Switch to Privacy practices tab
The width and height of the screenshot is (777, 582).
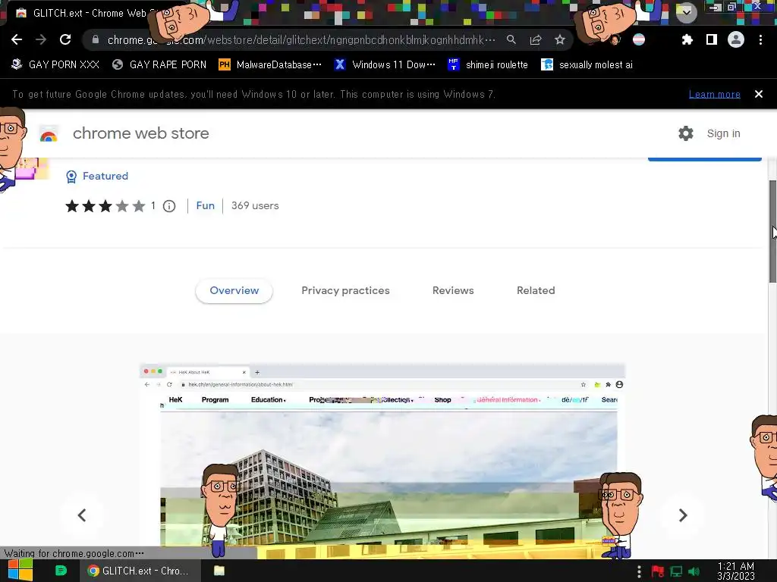(345, 290)
